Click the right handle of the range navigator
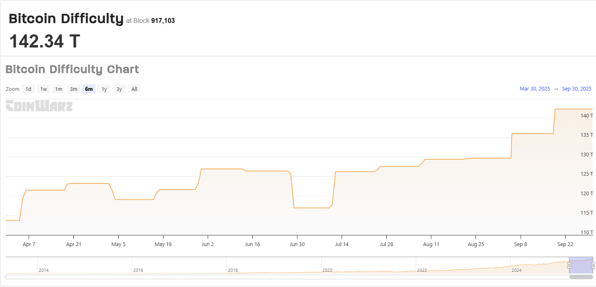 coord(593,265)
